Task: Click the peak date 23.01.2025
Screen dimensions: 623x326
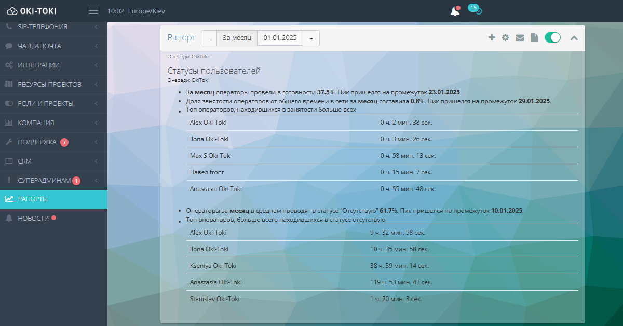Action: (x=444, y=92)
